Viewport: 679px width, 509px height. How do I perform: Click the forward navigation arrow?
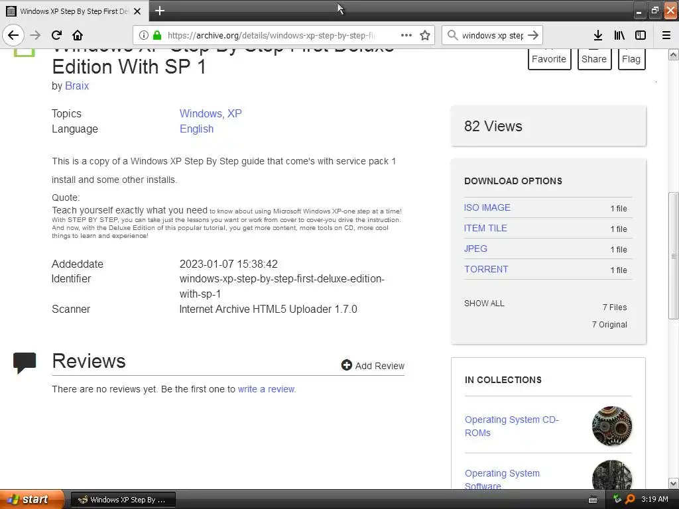(35, 35)
